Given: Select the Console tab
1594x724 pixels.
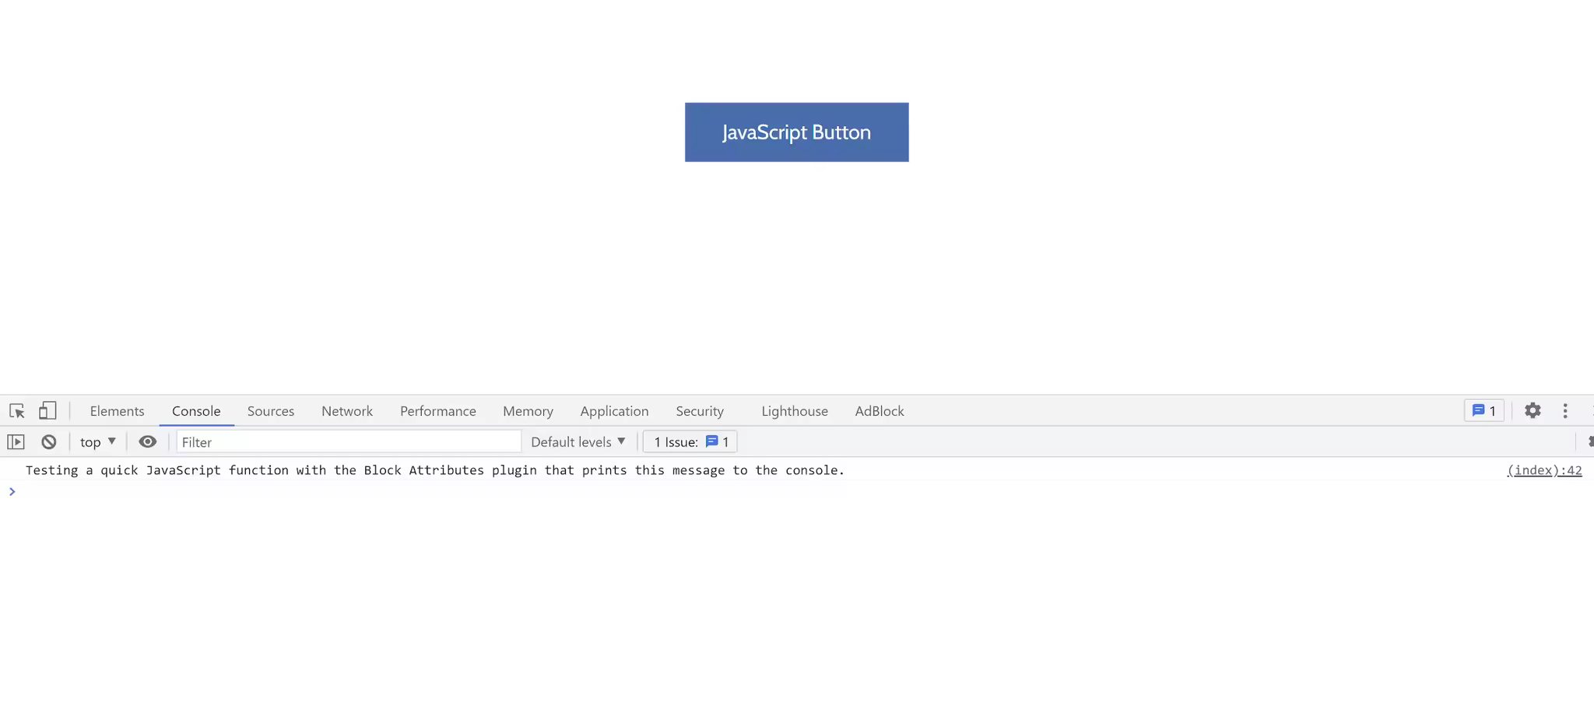Looking at the screenshot, I should [x=196, y=411].
